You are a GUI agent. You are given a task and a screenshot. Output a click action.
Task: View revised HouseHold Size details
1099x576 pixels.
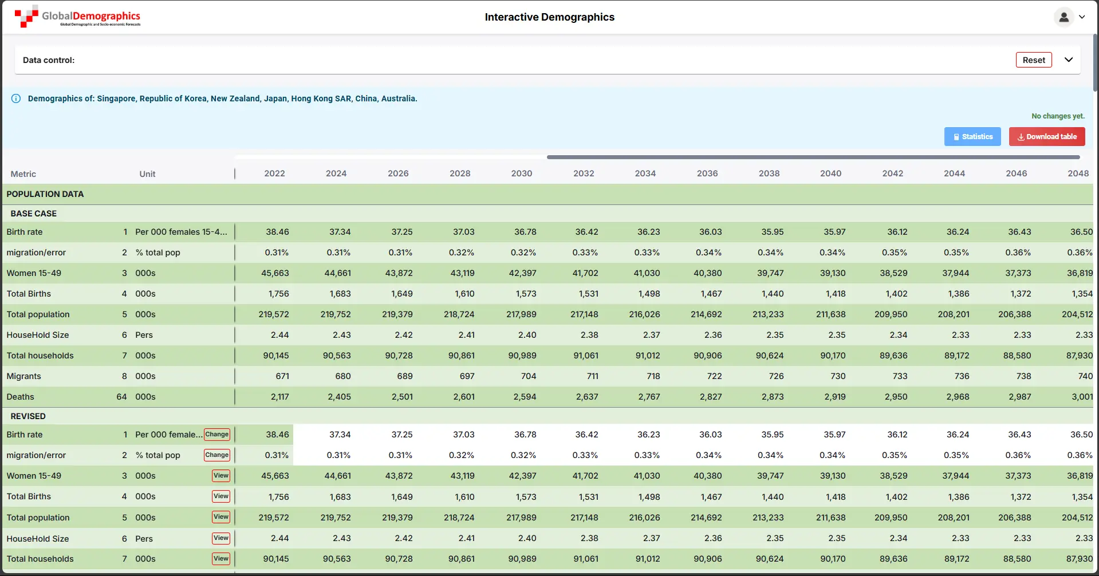(x=221, y=538)
